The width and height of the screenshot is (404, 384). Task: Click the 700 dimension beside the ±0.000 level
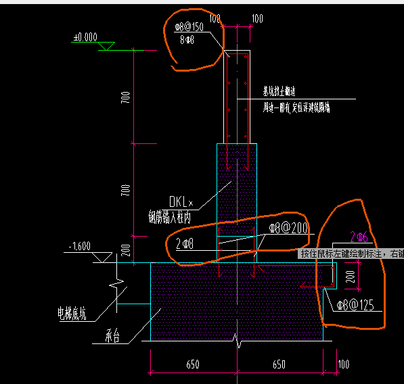click(125, 97)
